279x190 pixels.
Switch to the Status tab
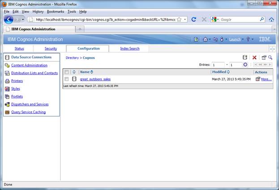click(19, 48)
